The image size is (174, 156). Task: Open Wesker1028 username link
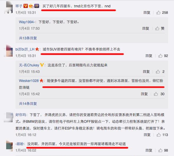pos(29,81)
